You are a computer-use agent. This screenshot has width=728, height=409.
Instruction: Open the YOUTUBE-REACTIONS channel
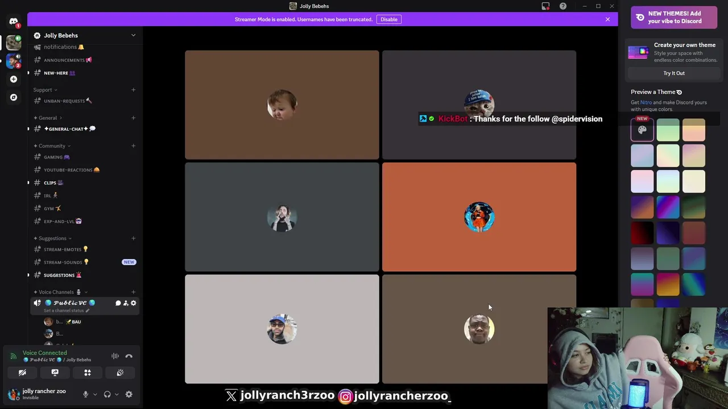(x=84, y=170)
